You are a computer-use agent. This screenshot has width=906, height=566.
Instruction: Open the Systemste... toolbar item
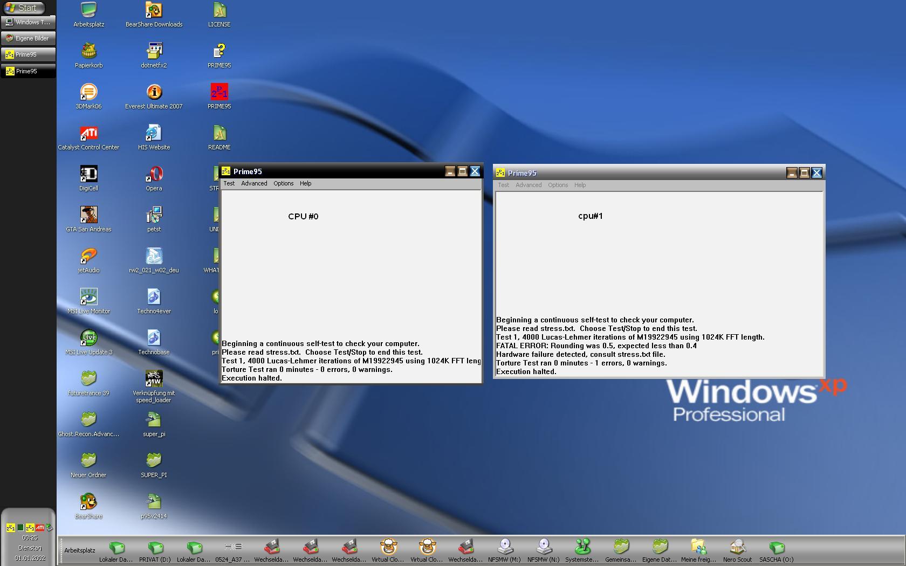pos(582,551)
